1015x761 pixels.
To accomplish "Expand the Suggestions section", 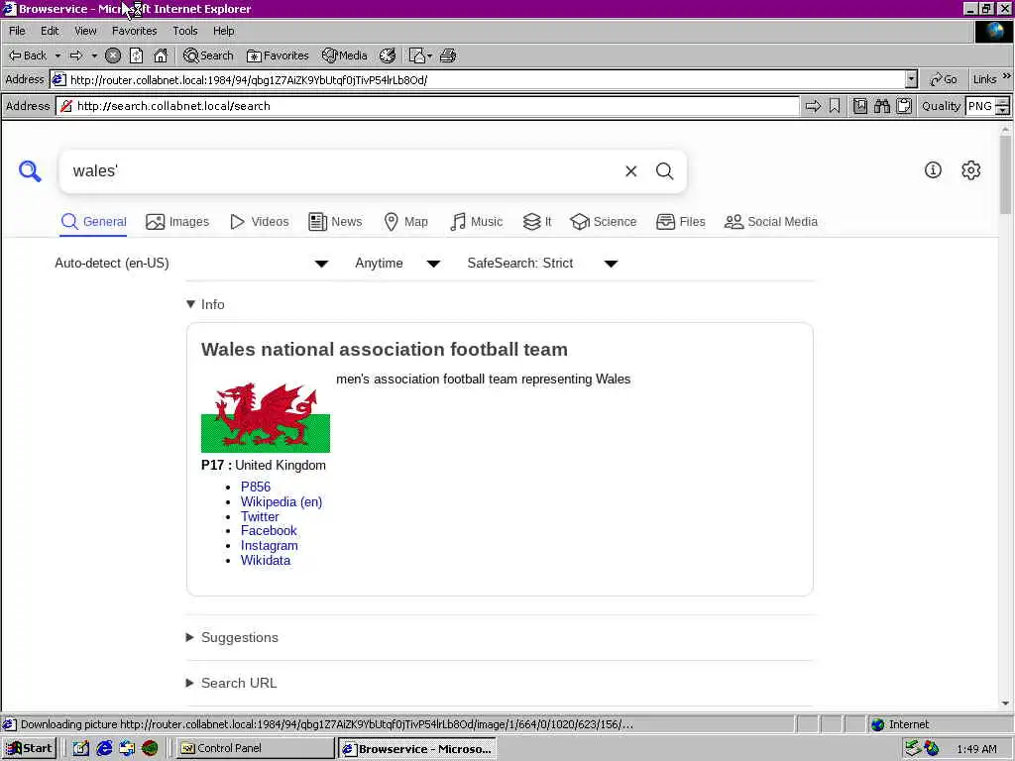I will (232, 637).
